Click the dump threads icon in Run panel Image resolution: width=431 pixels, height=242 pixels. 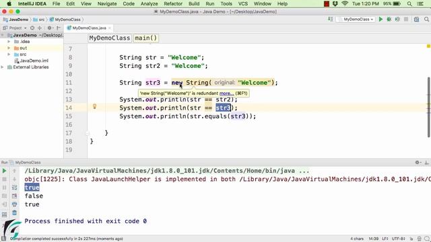[x=5, y=196]
